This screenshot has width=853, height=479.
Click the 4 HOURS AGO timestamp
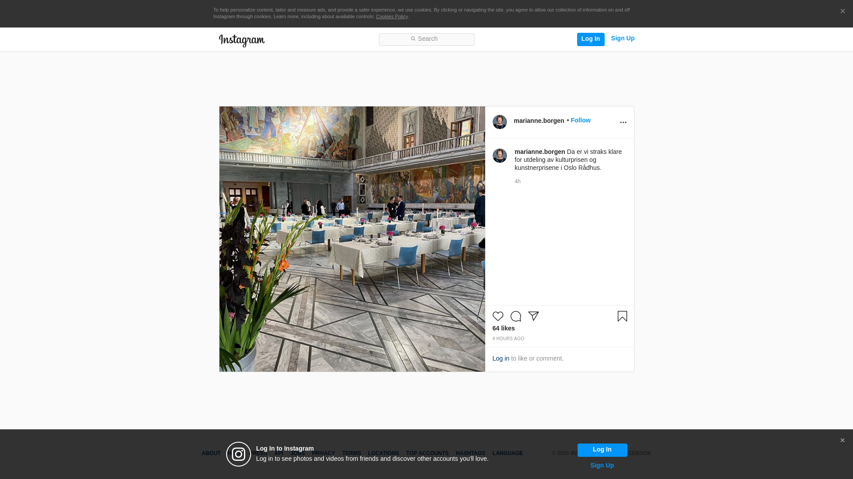[x=508, y=339]
